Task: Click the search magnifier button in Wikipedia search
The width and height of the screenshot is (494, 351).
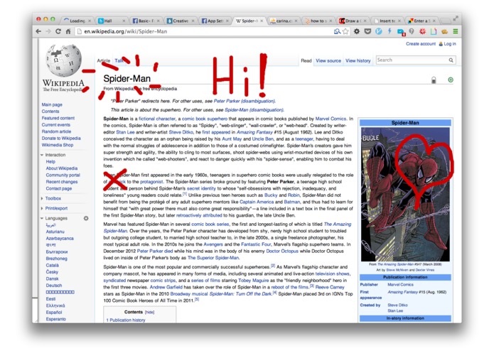Action: [x=451, y=60]
